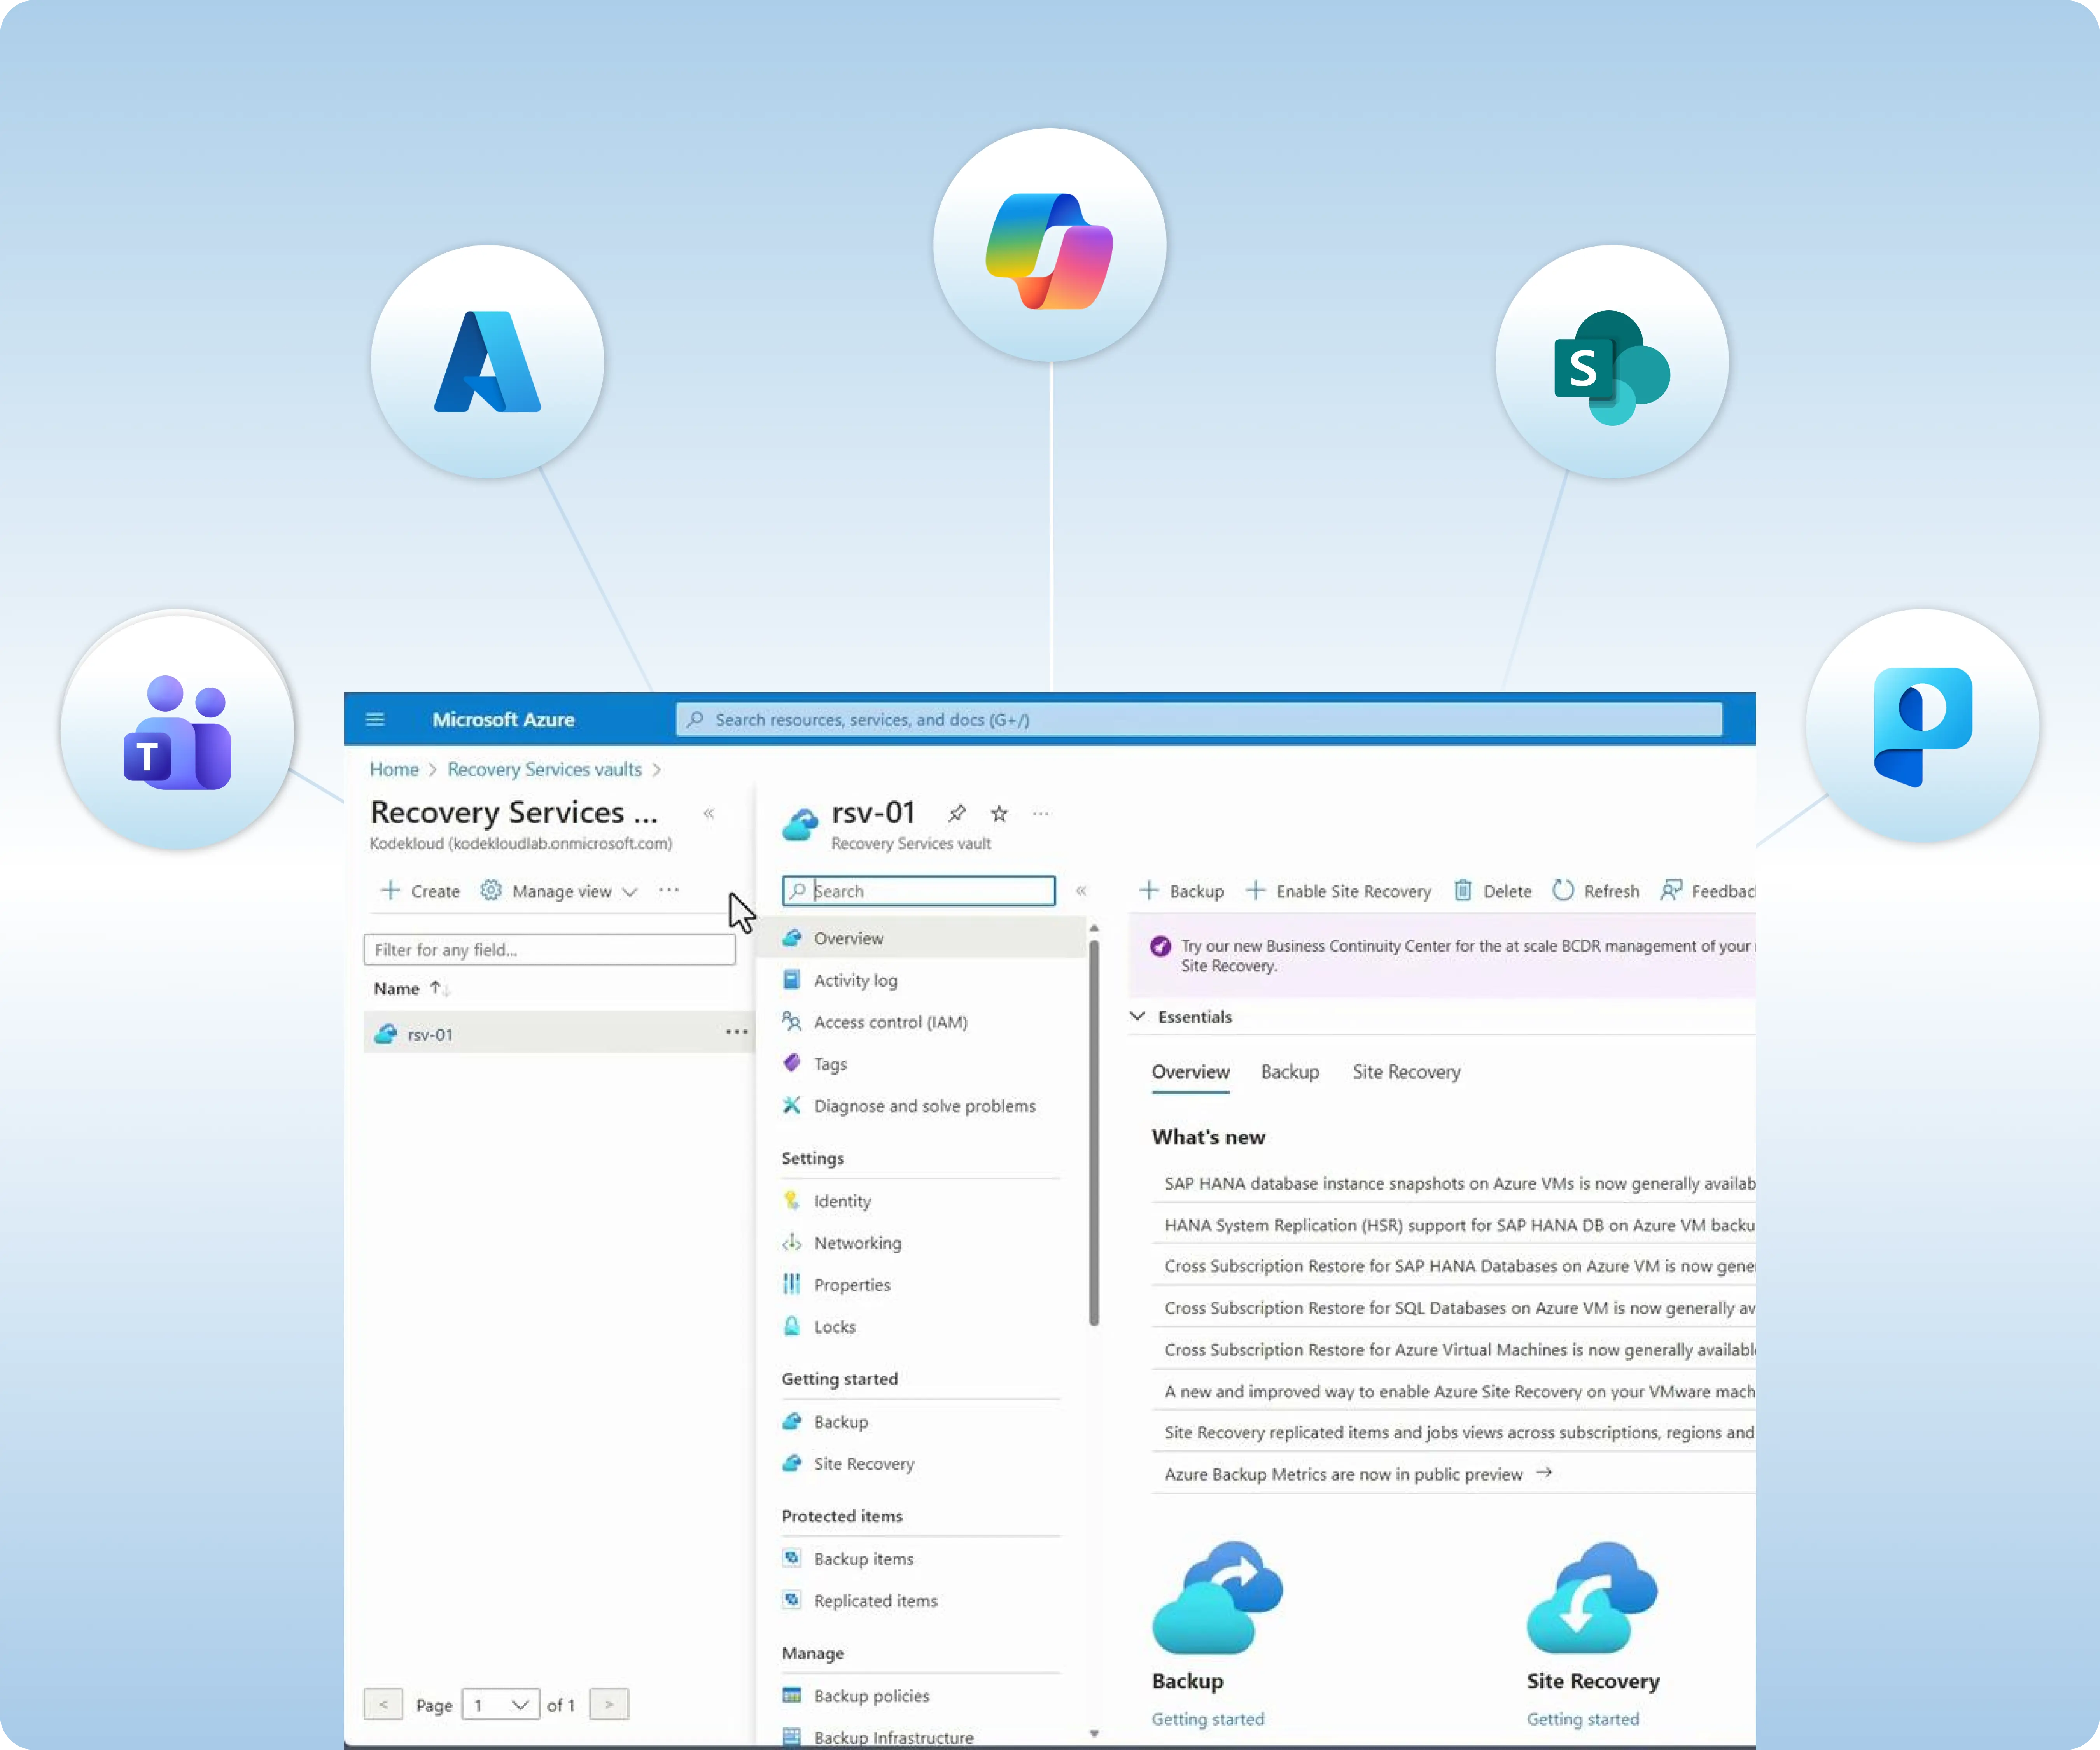
Task: Click the Filter for any field box
Action: pyautogui.click(x=549, y=949)
